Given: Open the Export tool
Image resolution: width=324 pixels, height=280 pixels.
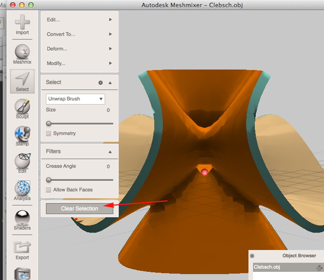Looking at the screenshot, I should coord(22,250).
